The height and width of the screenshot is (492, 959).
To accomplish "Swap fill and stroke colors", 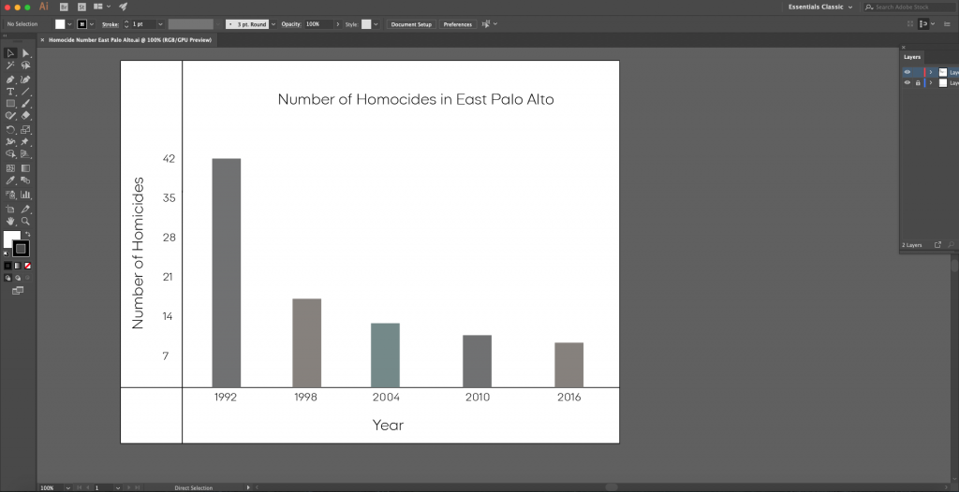I will click(x=27, y=235).
